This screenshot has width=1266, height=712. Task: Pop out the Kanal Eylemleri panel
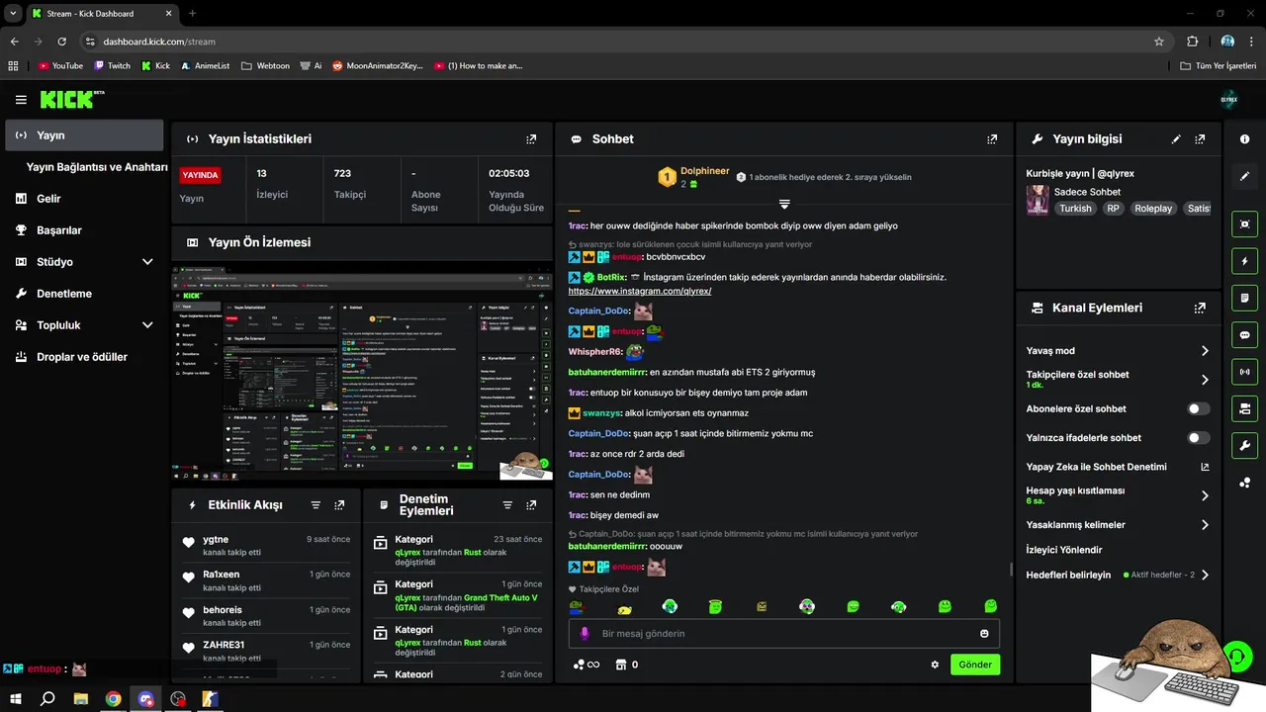[x=1200, y=309]
